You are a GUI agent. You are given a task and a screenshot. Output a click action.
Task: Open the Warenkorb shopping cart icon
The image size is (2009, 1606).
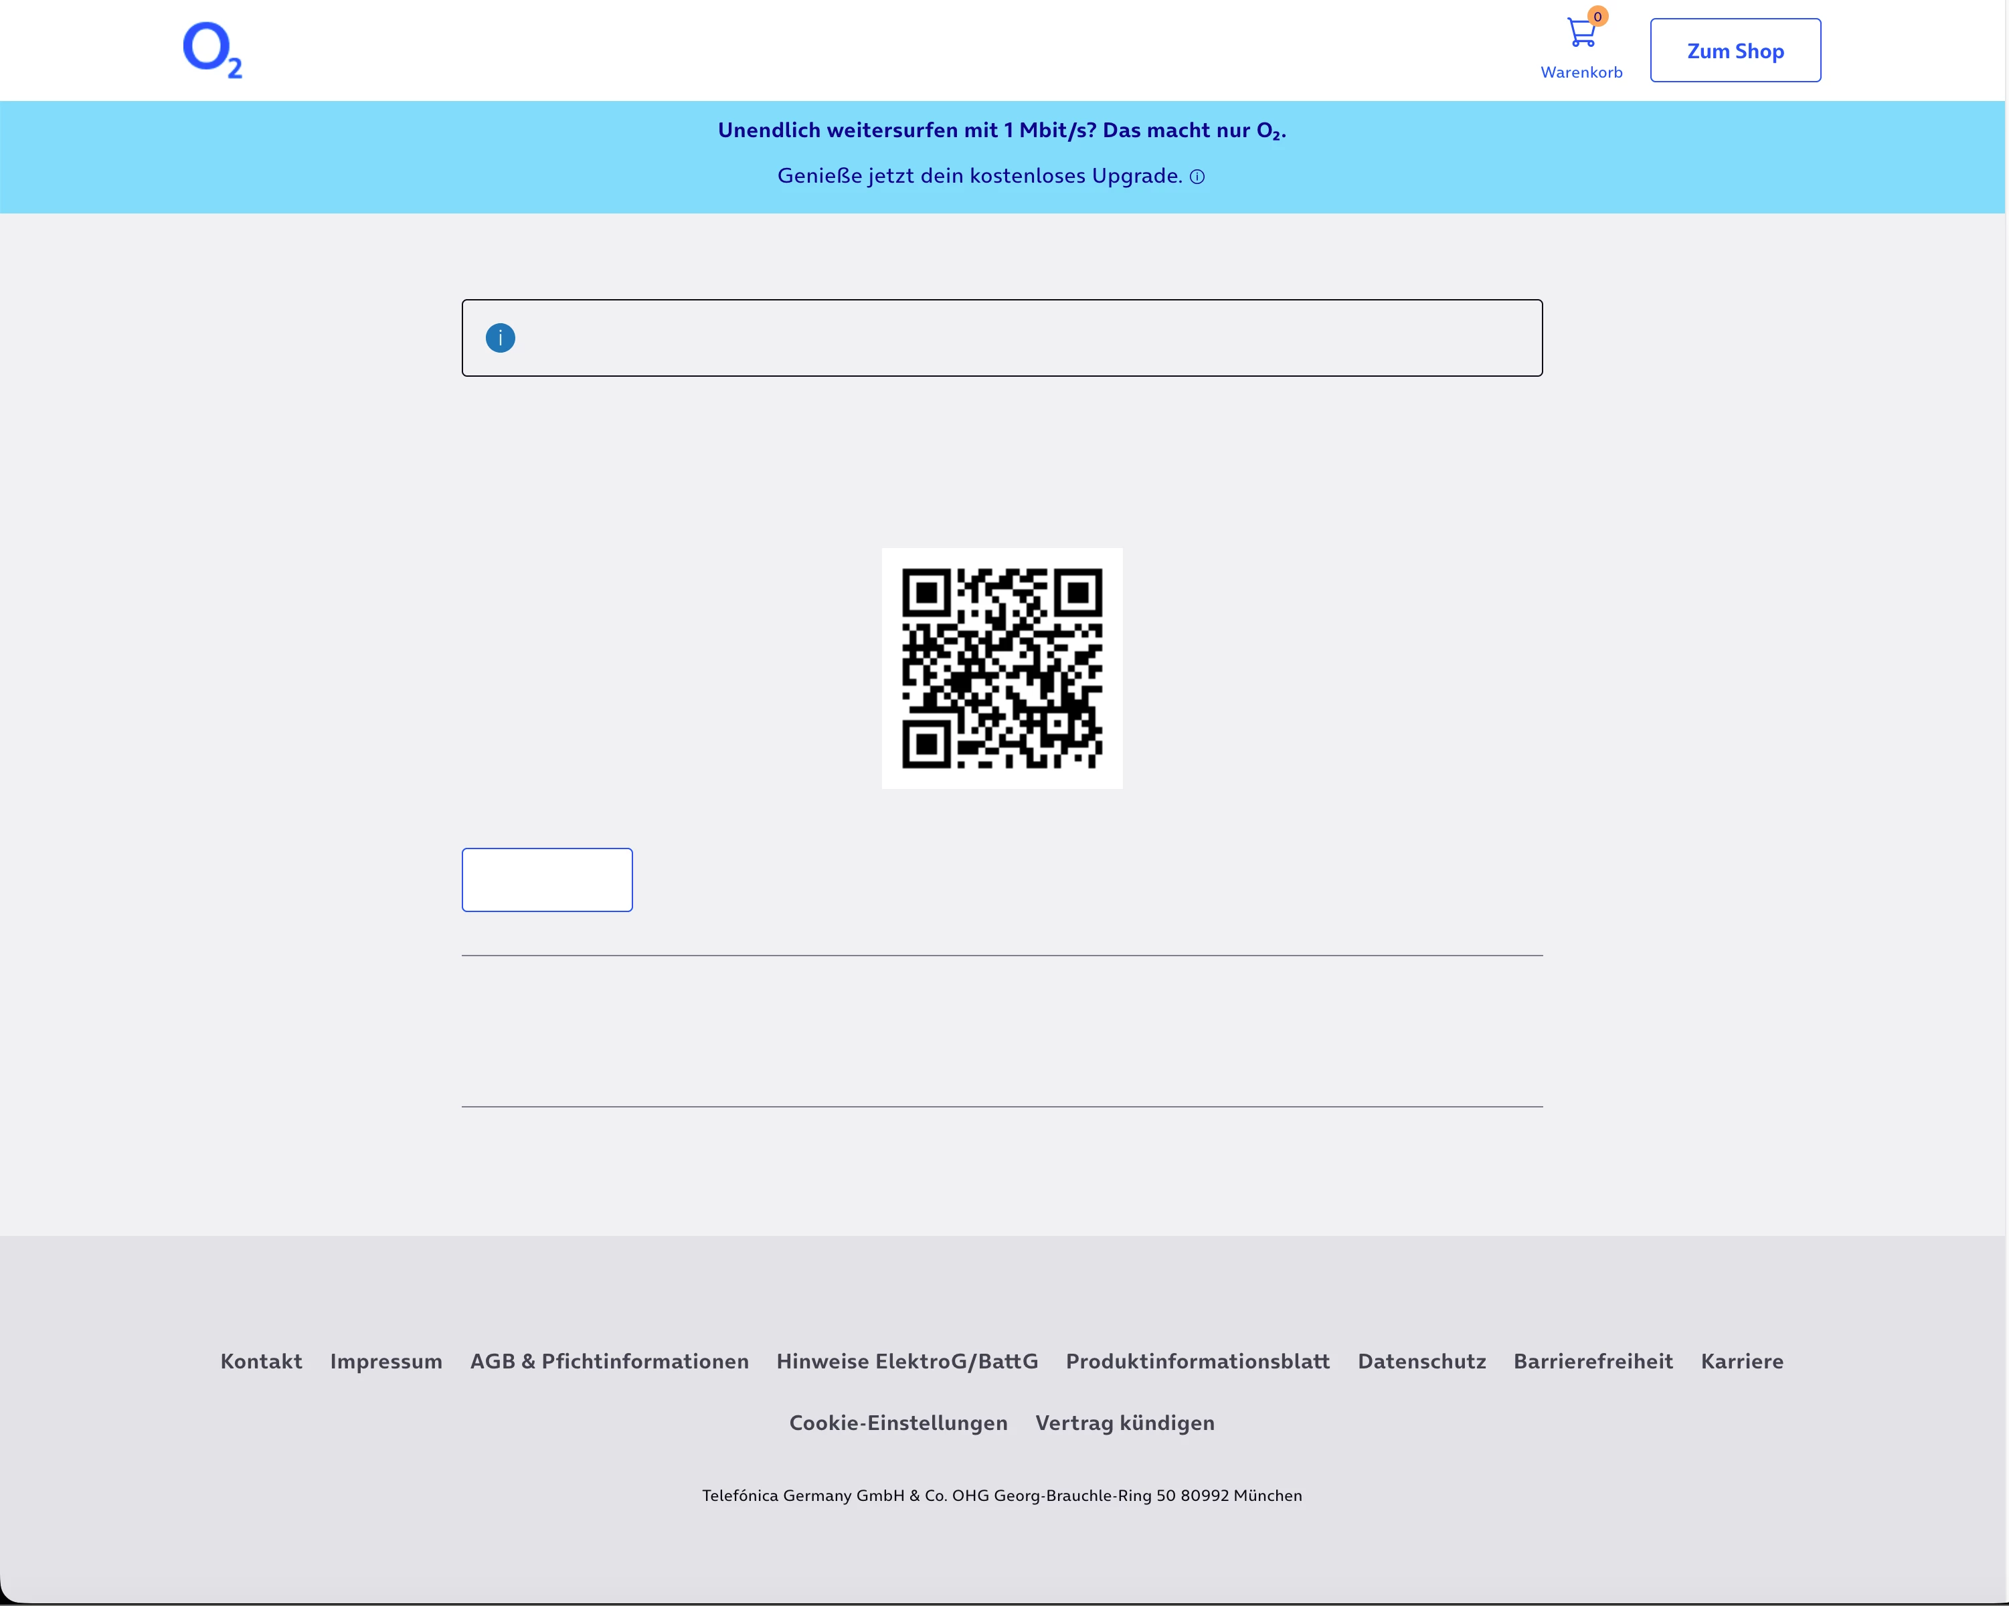[1580, 35]
